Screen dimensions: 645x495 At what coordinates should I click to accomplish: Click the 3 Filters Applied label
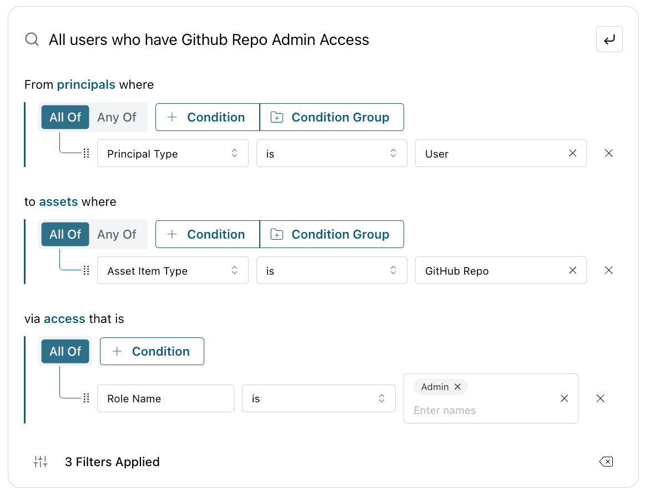[x=112, y=462]
